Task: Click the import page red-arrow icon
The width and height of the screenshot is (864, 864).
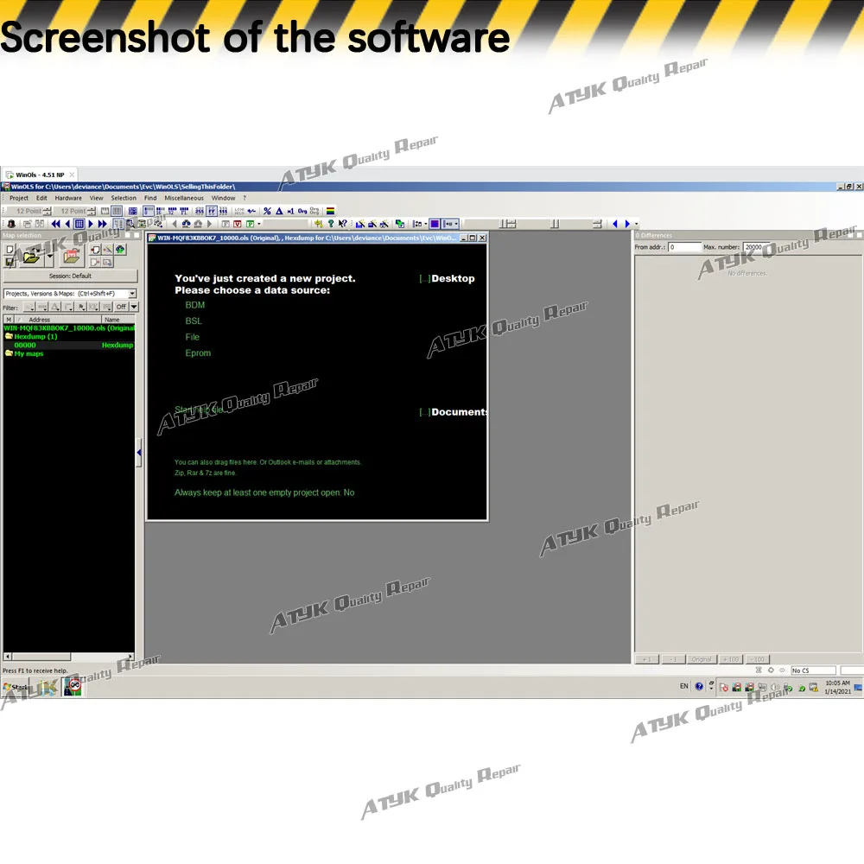Action: click(x=95, y=250)
